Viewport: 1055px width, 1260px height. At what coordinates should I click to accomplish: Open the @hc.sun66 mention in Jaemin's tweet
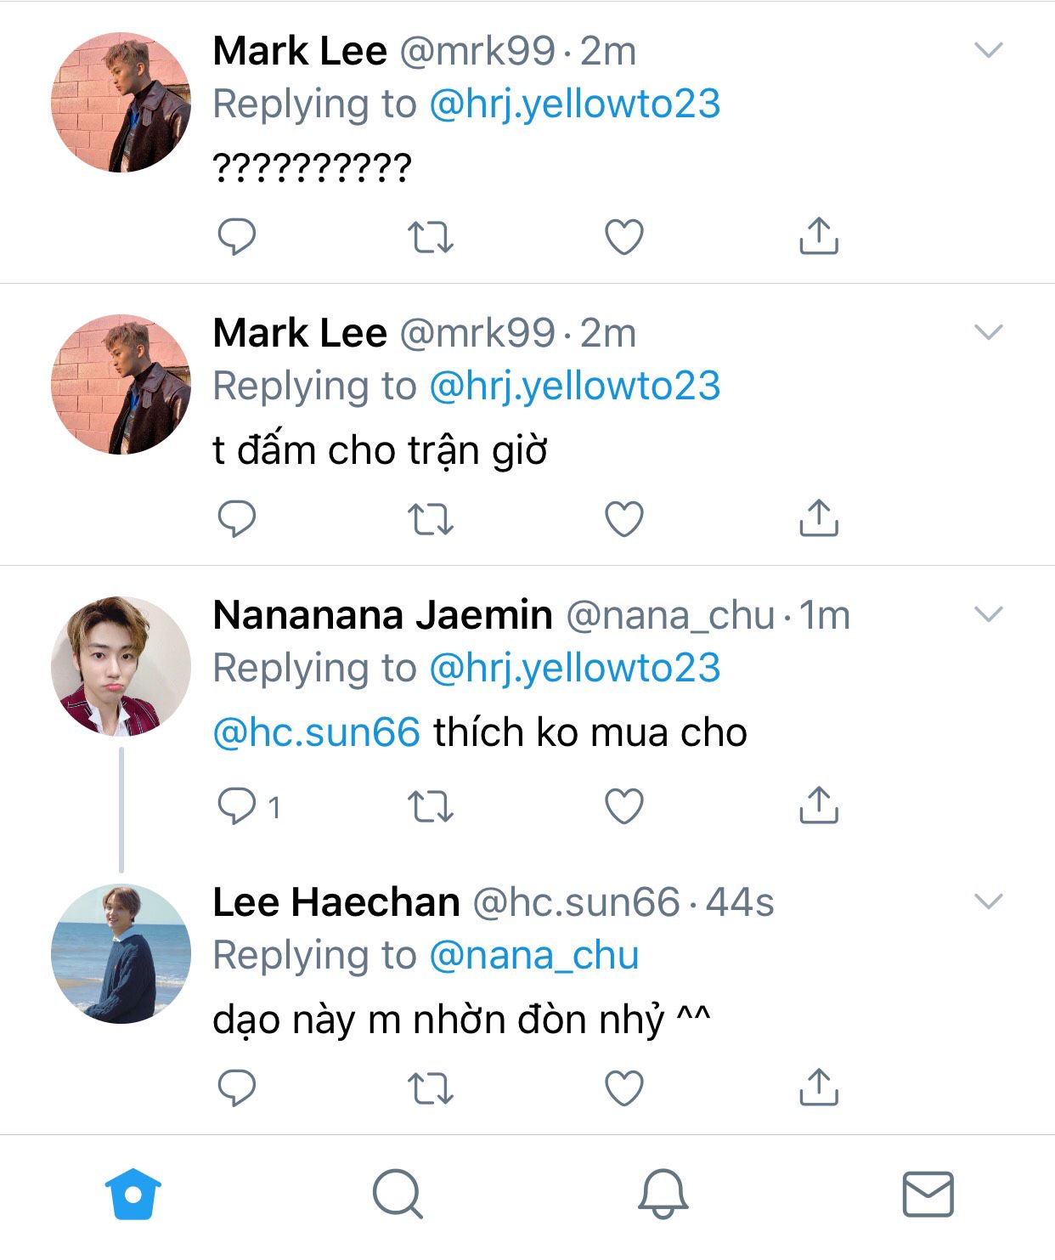[316, 732]
